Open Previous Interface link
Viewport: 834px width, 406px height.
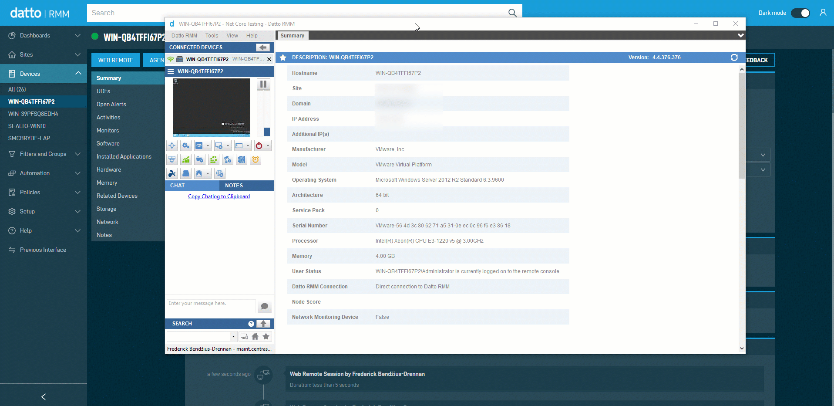(43, 250)
